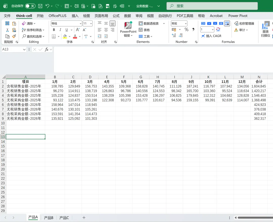Click the PowerPoint 链接 button
Viewport: 273px width, 222px height.
pyautogui.click(x=128, y=29)
